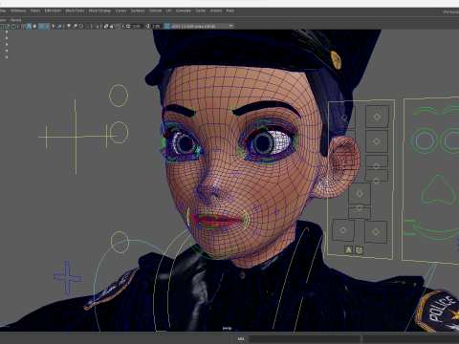Viewport: 459px width, 344px height.
Task: Open the Windows menu
Action: pyautogui.click(x=18, y=11)
